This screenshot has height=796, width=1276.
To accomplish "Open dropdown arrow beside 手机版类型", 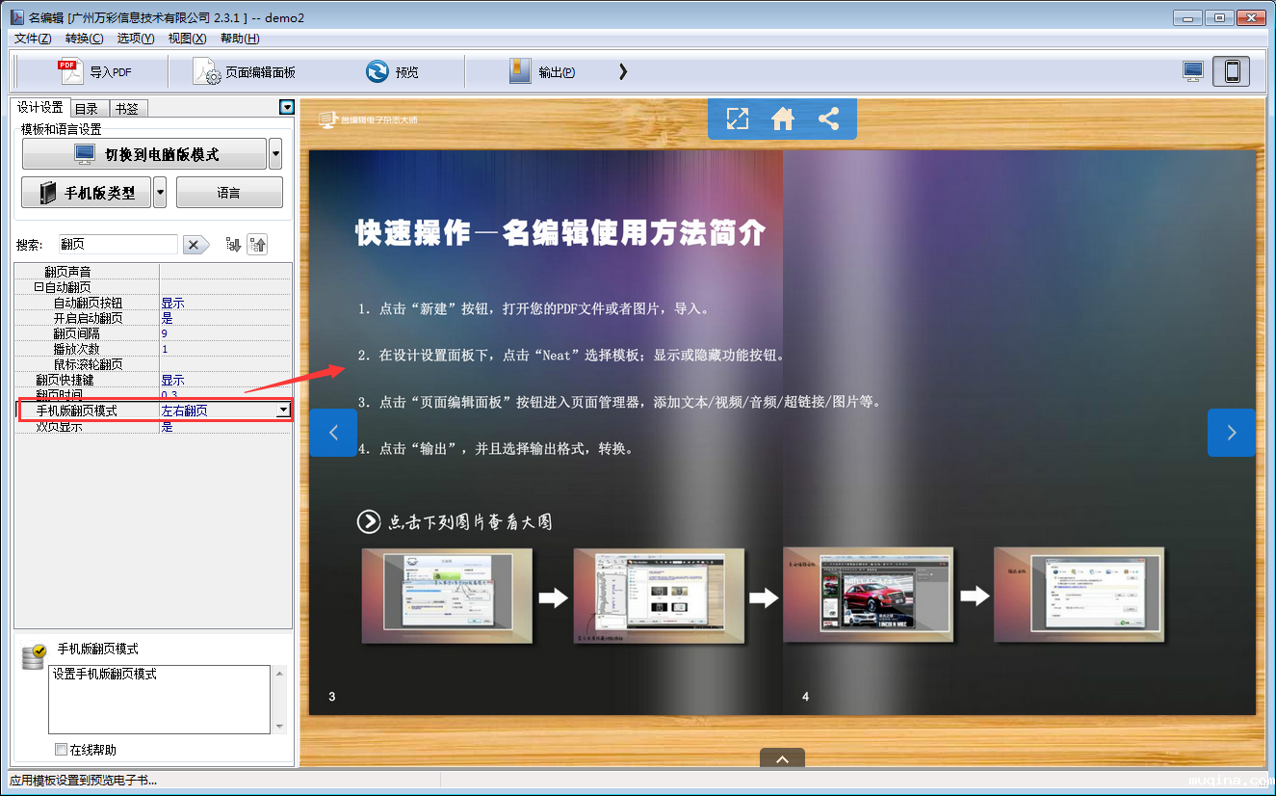I will tap(160, 193).
